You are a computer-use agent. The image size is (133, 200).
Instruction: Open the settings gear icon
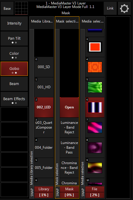(x=124, y=8)
